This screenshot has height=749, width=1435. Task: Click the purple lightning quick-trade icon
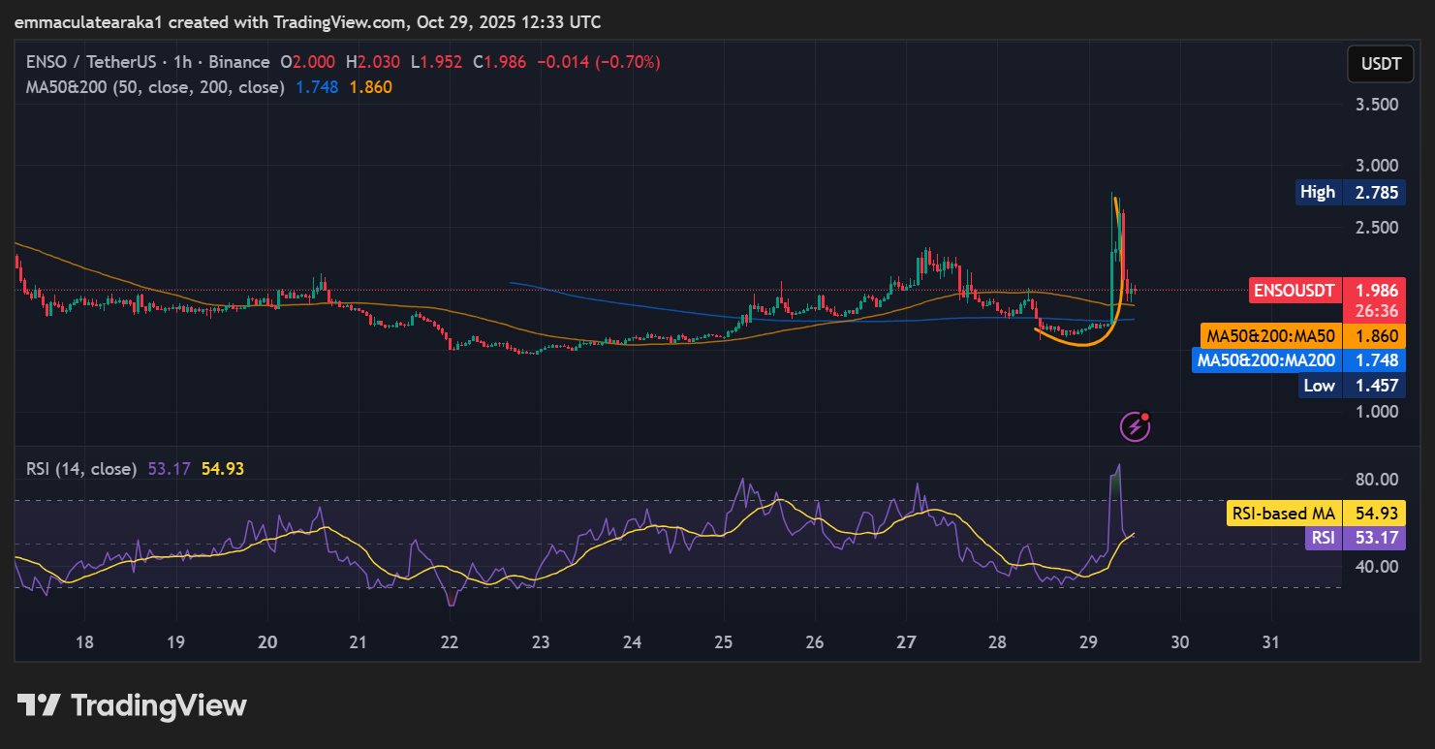[1133, 426]
